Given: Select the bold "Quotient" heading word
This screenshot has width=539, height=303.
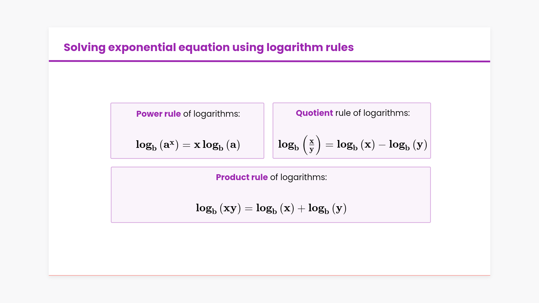Looking at the screenshot, I should 314,113.
